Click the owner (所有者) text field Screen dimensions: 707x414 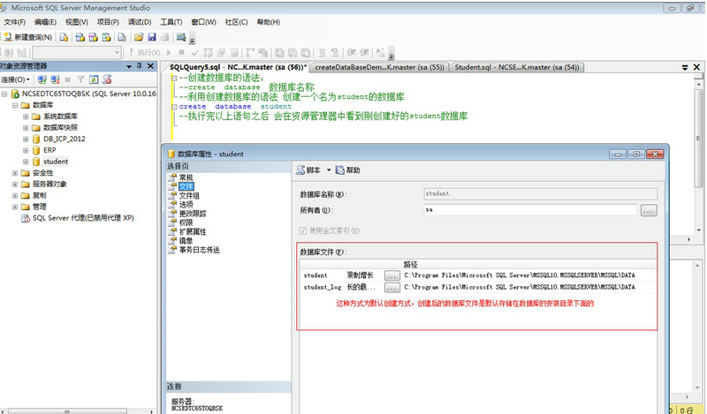pyautogui.click(x=530, y=210)
